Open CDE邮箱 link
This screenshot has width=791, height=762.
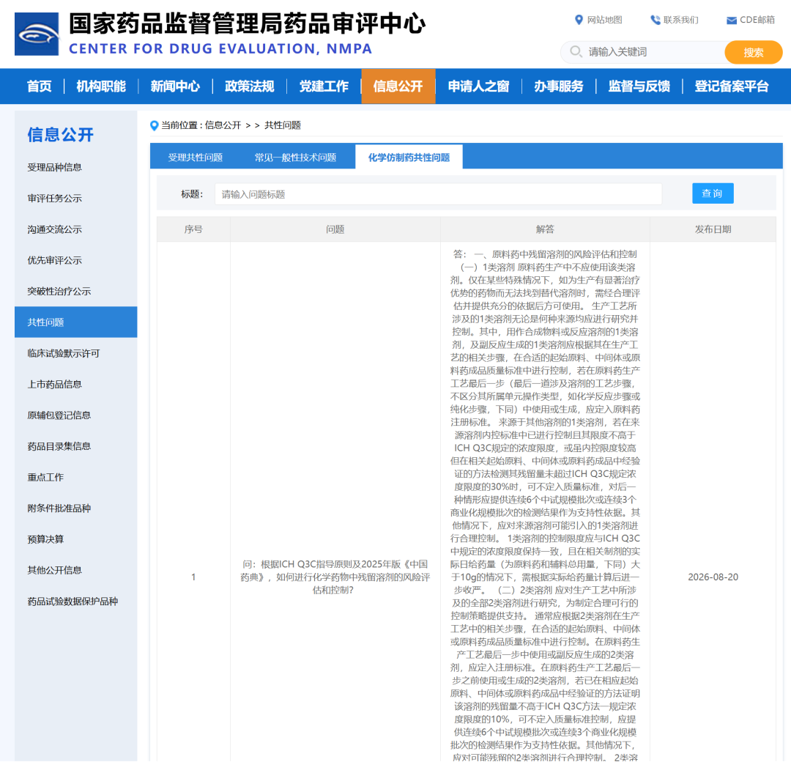(x=757, y=20)
